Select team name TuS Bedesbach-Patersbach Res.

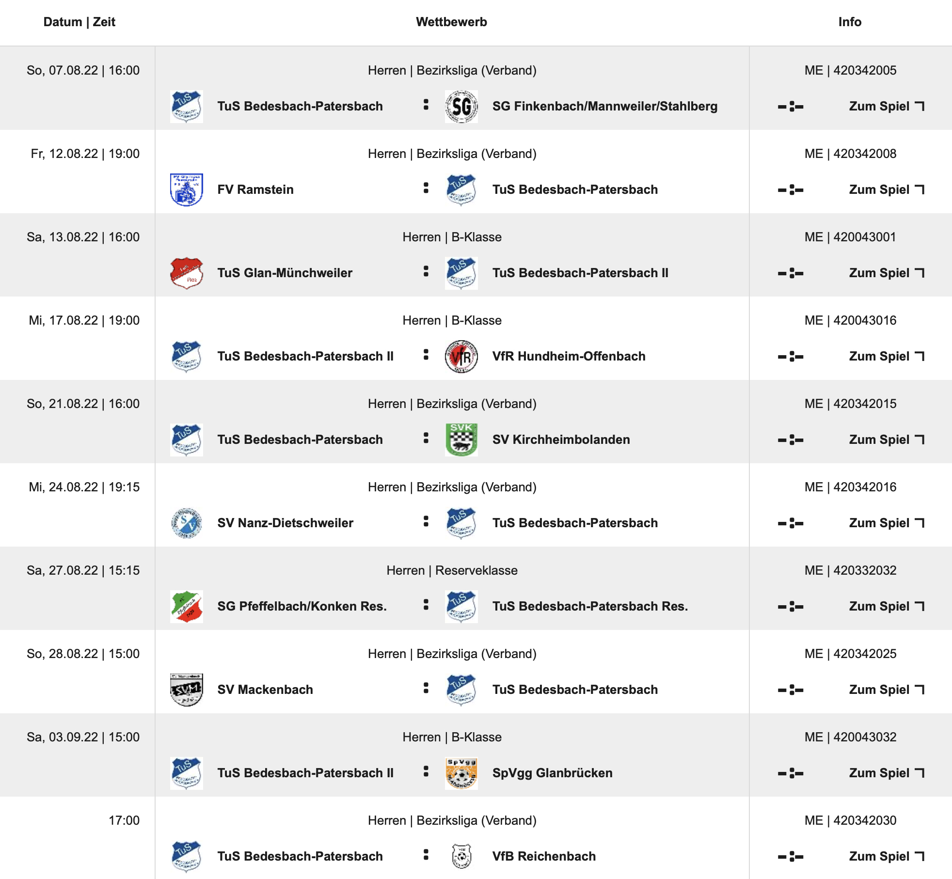click(590, 607)
